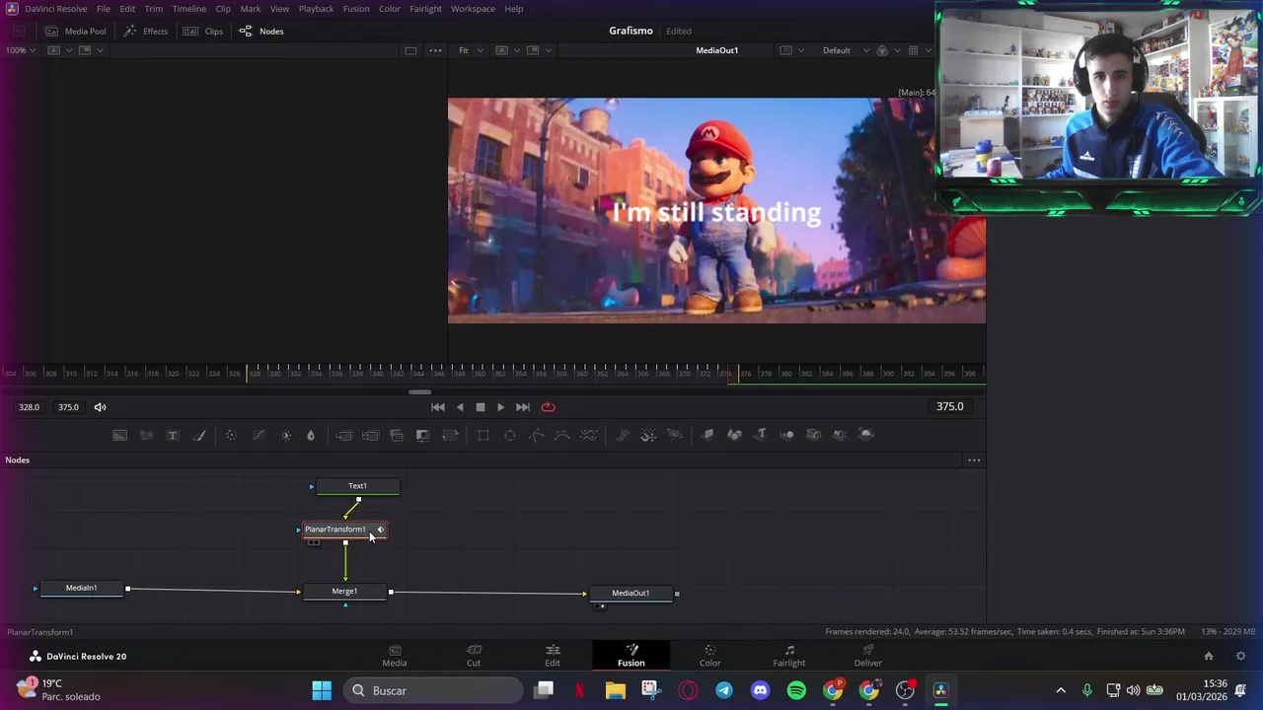Image resolution: width=1263 pixels, height=710 pixels.
Task: Toggle audio mute speaker icon
Action: click(x=100, y=407)
